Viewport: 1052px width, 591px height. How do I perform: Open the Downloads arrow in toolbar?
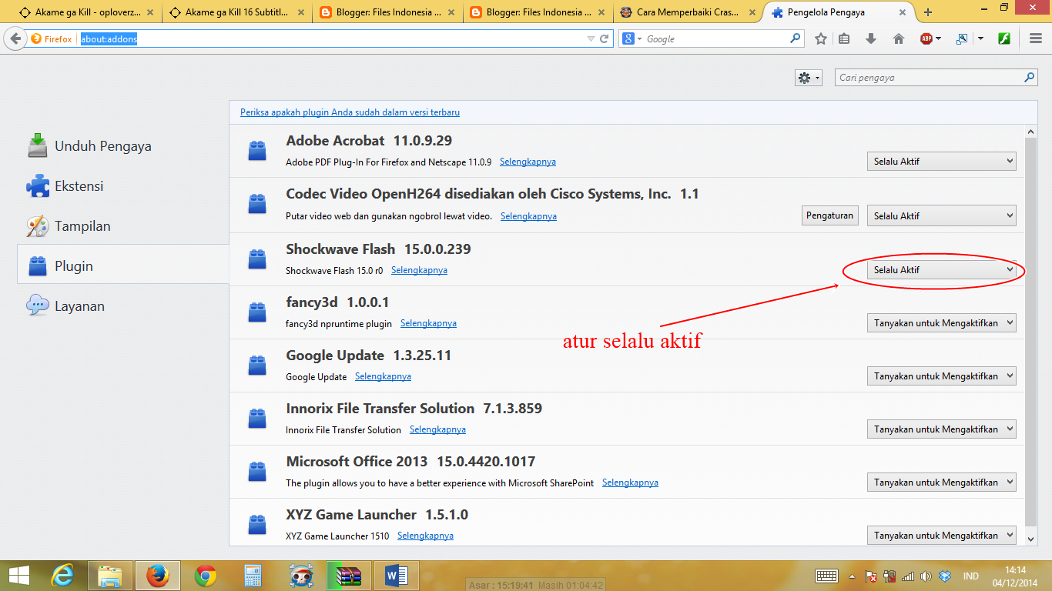click(x=871, y=38)
